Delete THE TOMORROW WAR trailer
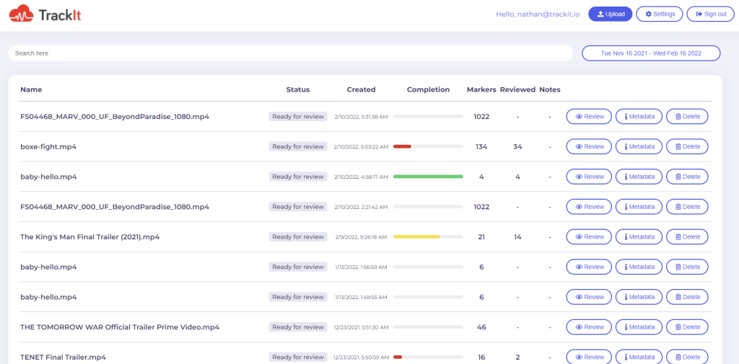The height and width of the screenshot is (364, 739). tap(687, 327)
